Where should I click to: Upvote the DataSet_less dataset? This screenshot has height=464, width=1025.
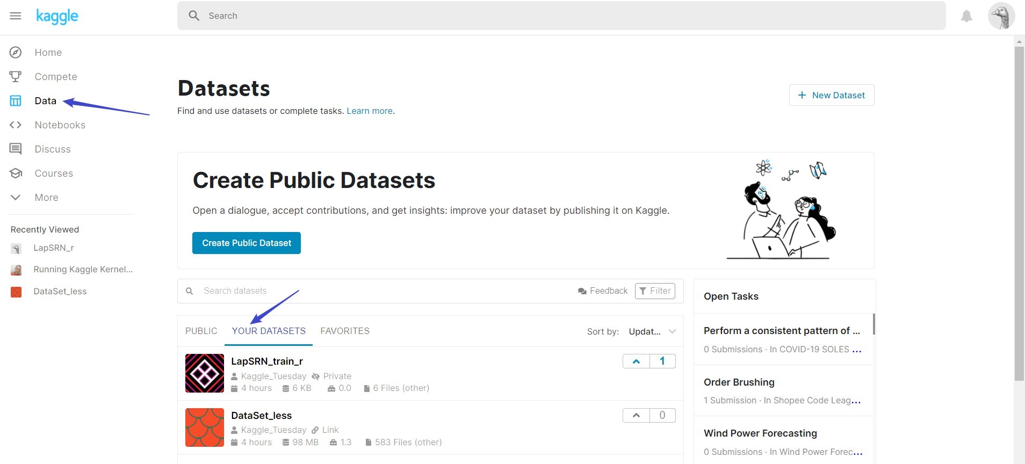coord(636,415)
